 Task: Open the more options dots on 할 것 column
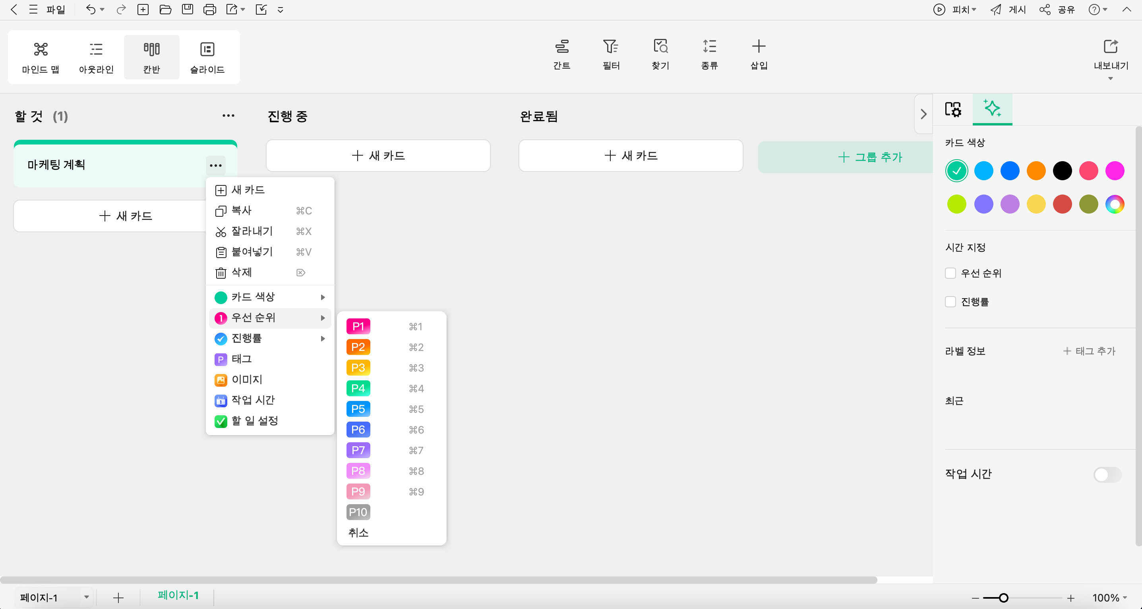[x=228, y=116]
